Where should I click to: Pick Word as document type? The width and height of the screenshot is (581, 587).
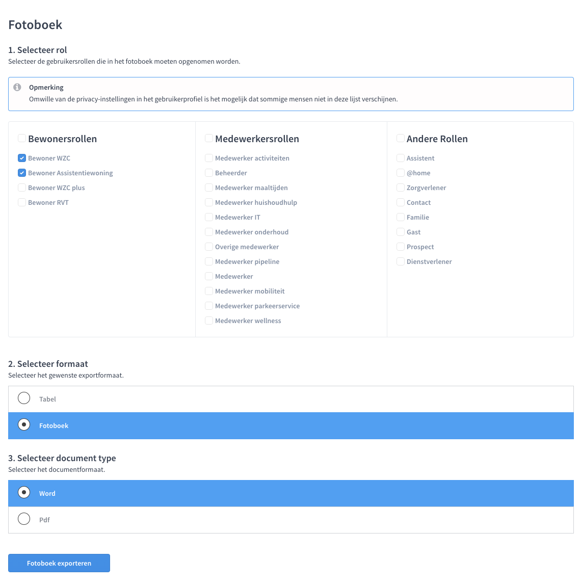(291, 493)
